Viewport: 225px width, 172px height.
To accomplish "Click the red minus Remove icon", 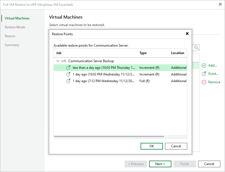I will [x=204, y=82].
